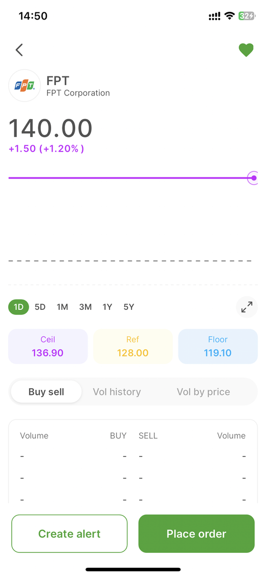The height and width of the screenshot is (577, 266).
Task: Switch chart to 5D range
Action: tap(40, 307)
